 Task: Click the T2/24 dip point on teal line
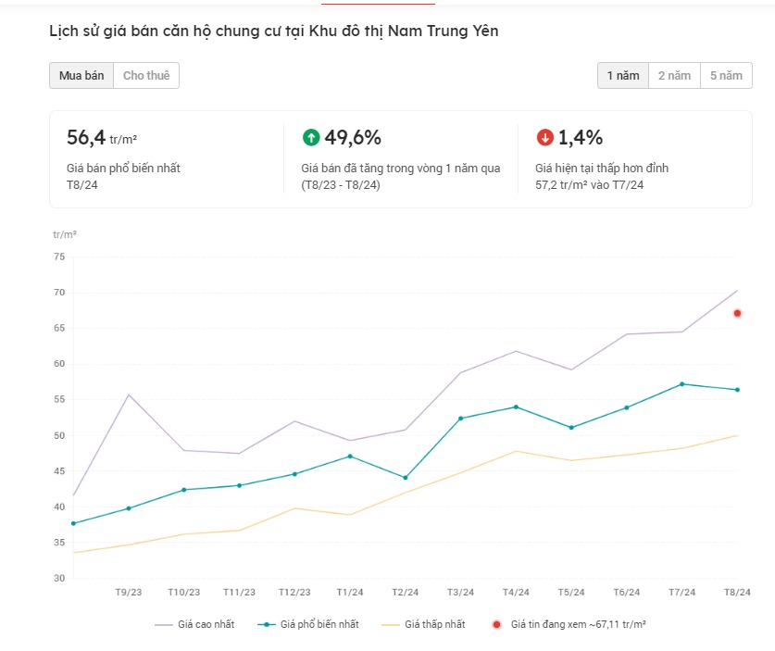pyautogui.click(x=406, y=478)
